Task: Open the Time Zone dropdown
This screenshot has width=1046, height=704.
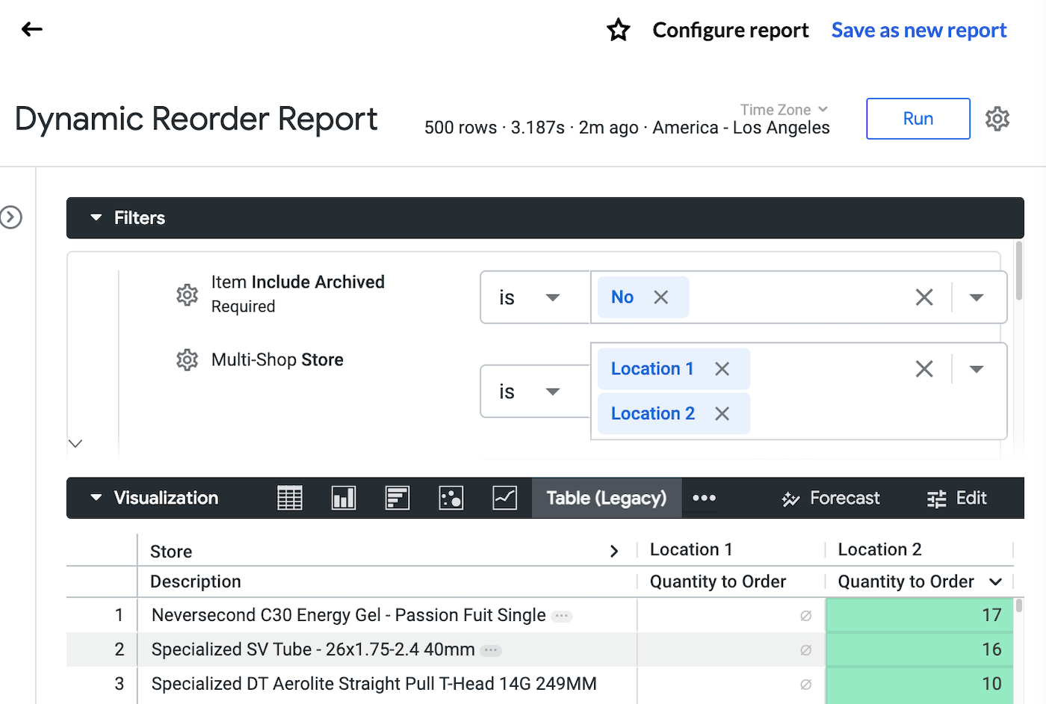Action: 784,109
